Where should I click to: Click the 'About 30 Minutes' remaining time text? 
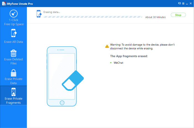click(x=155, y=17)
